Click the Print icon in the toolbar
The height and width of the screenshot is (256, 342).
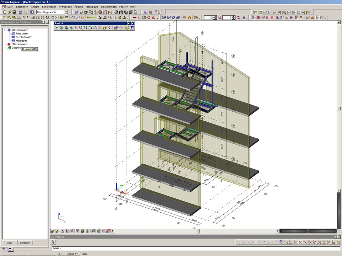(x=116, y=12)
